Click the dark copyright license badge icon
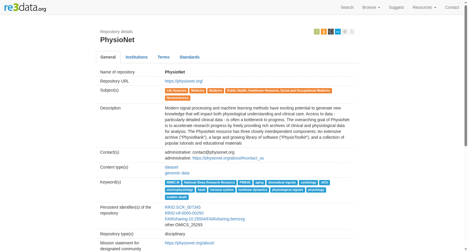 [x=331, y=32]
